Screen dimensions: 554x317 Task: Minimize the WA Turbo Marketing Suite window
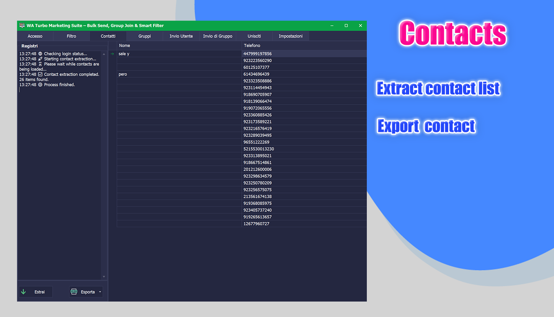(x=332, y=25)
